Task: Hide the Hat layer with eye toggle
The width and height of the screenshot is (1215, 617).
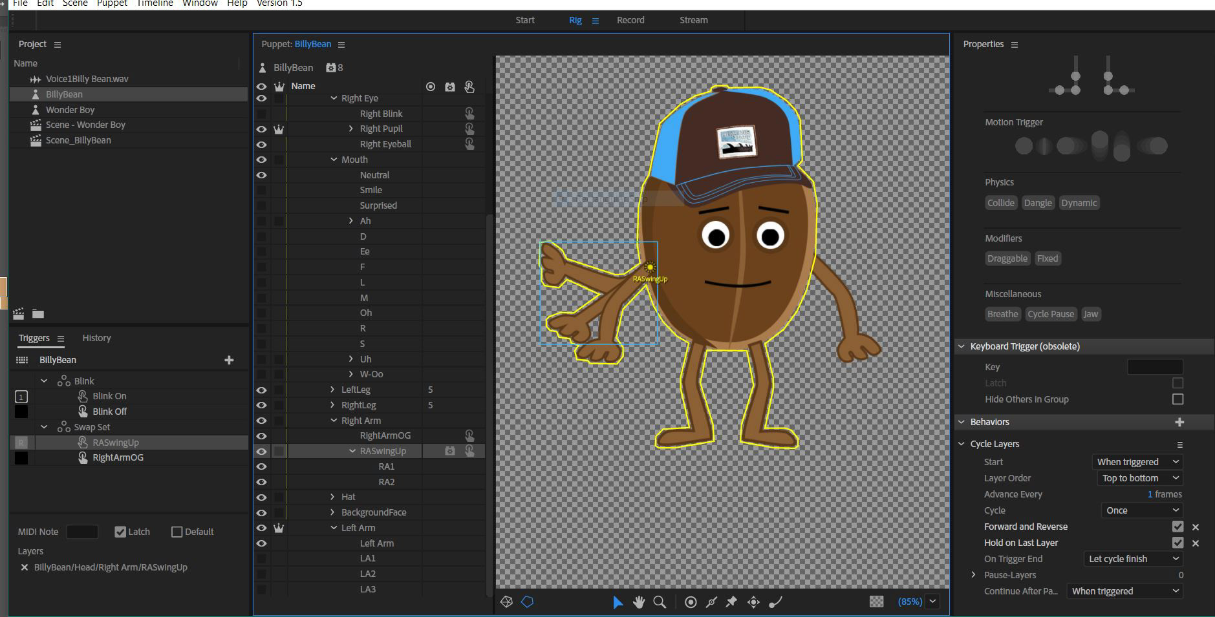Action: tap(261, 497)
